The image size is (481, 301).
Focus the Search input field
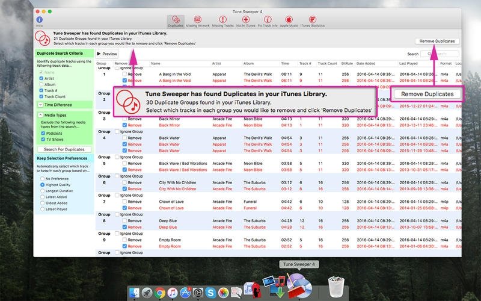tap(440, 54)
